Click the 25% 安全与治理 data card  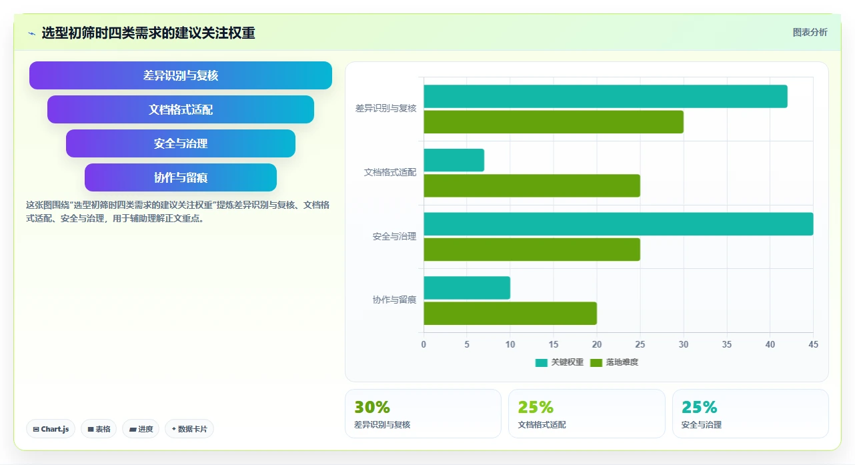click(x=750, y=414)
